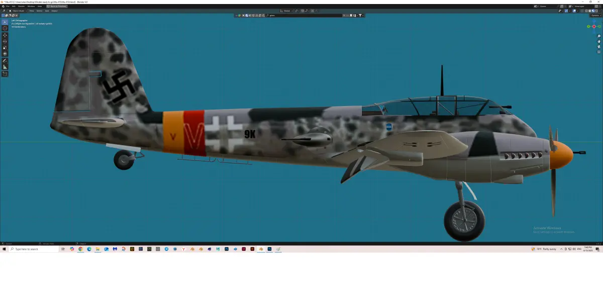
Task: Switch to material preview shading
Action: [x=593, y=11]
